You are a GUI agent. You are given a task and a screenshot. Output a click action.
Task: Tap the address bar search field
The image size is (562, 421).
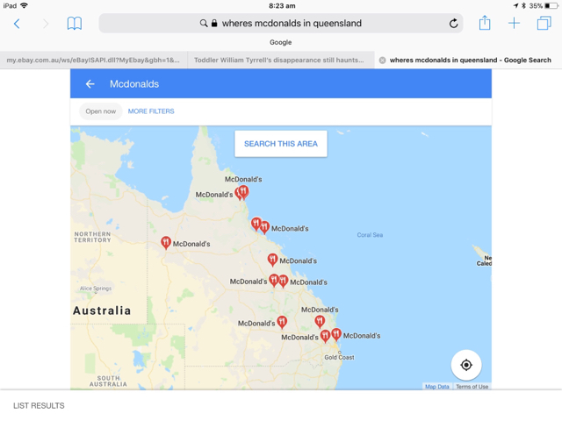coord(281,24)
